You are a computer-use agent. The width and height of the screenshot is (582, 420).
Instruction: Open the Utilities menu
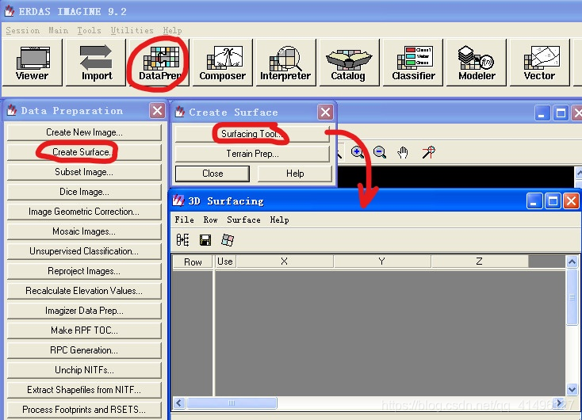coord(132,30)
